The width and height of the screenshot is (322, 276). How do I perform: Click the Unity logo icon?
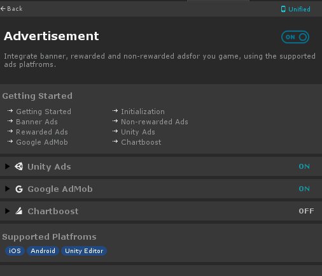coord(19,166)
